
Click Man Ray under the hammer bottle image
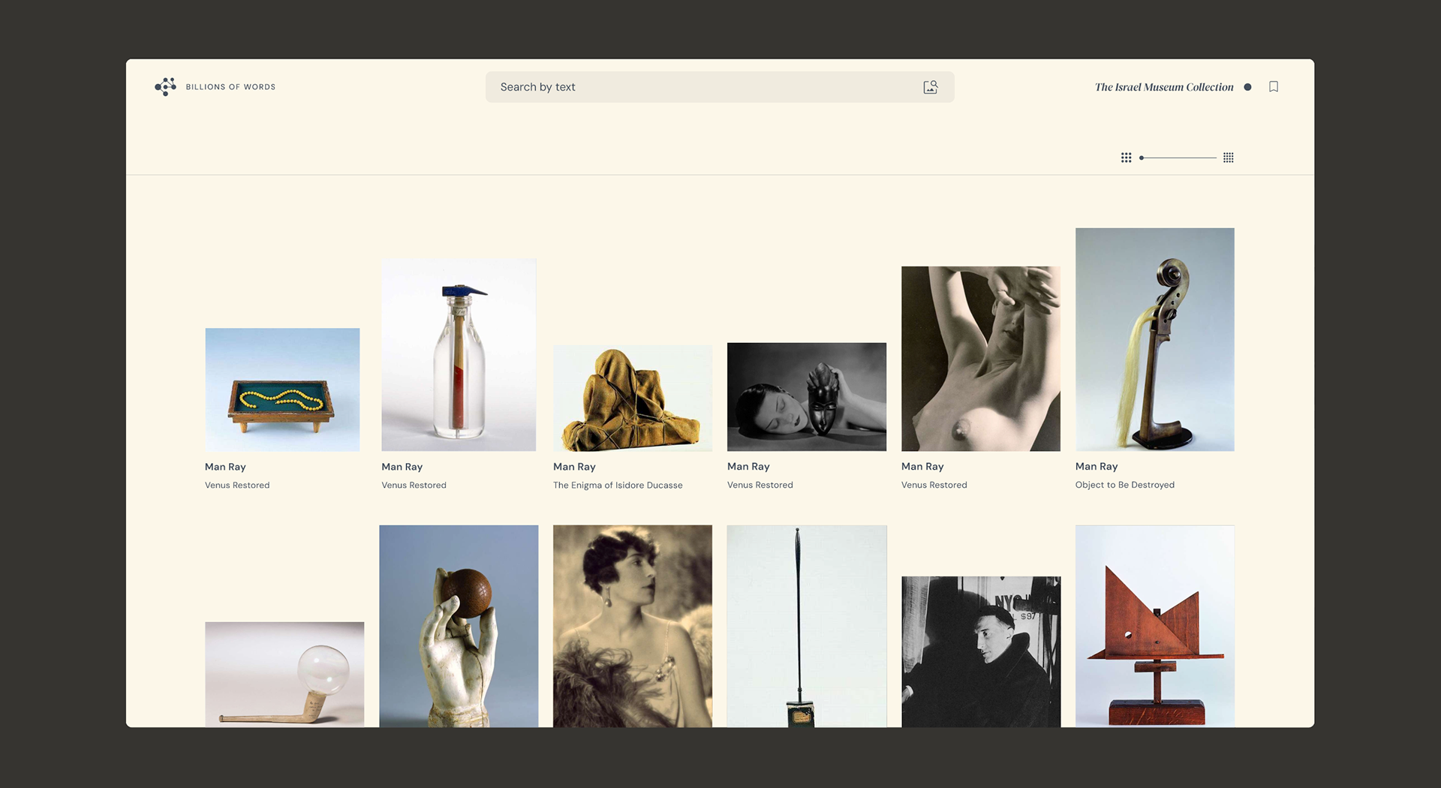tap(402, 467)
